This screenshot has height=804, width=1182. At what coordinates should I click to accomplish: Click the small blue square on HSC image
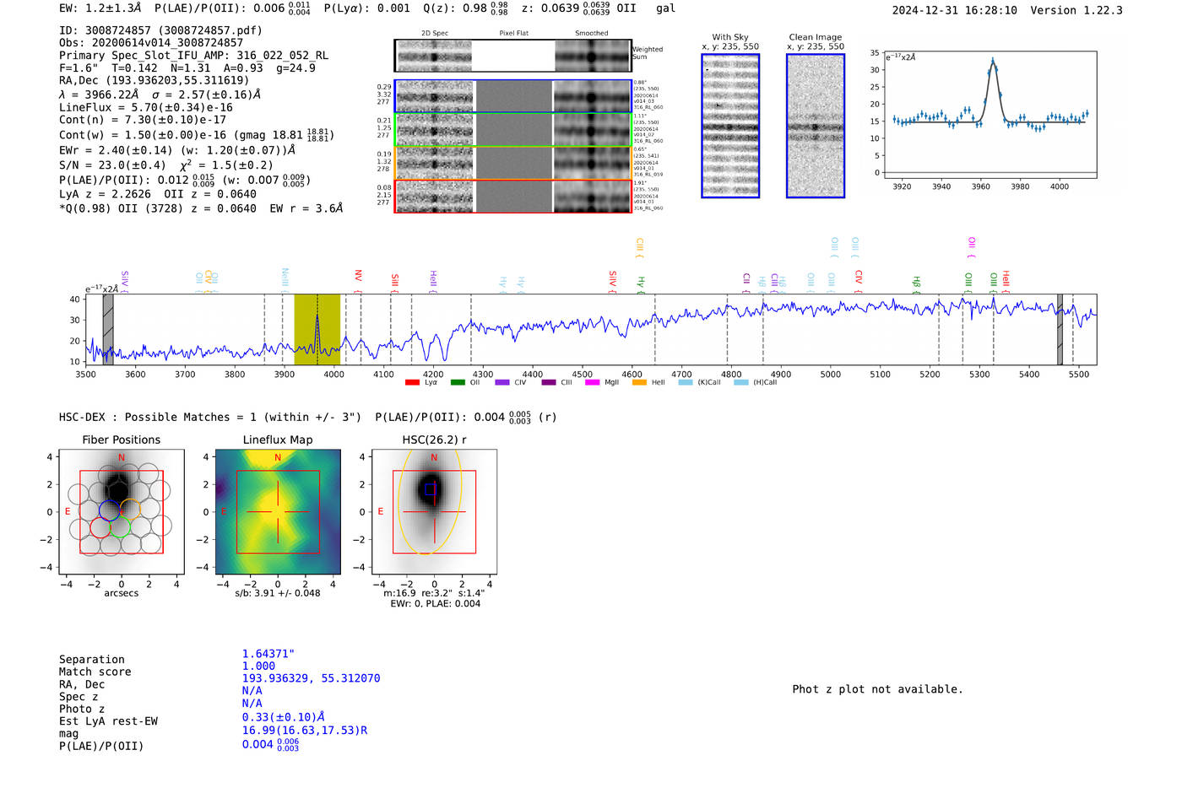tap(430, 489)
